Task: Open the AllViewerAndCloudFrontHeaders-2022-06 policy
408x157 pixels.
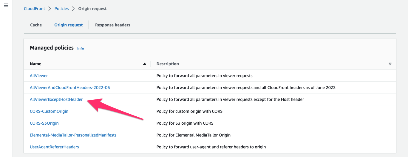Action: 70,88
